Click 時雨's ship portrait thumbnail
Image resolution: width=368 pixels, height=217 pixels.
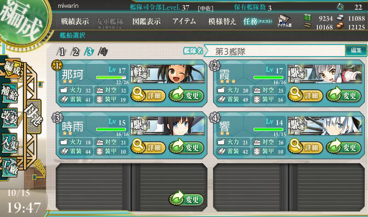click(x=167, y=126)
